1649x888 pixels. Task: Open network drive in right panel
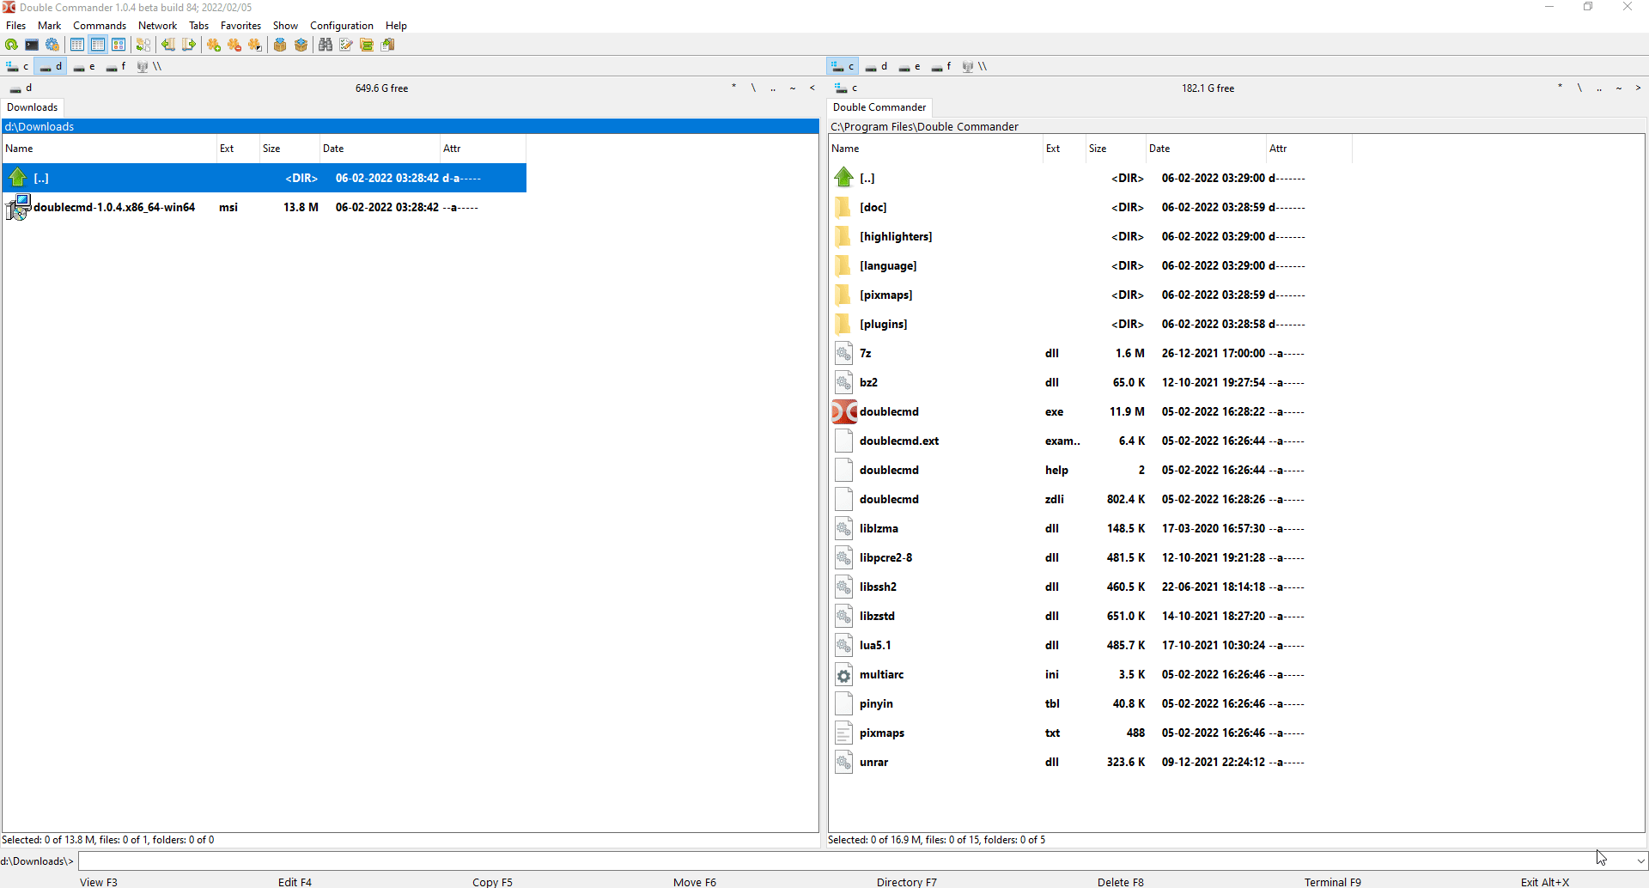coord(975,66)
